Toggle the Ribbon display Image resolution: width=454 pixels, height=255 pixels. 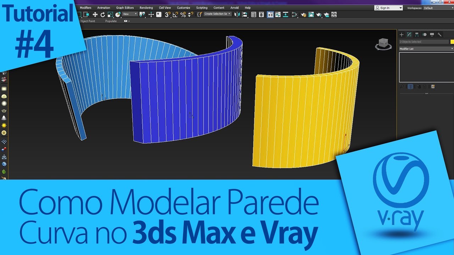(x=270, y=15)
